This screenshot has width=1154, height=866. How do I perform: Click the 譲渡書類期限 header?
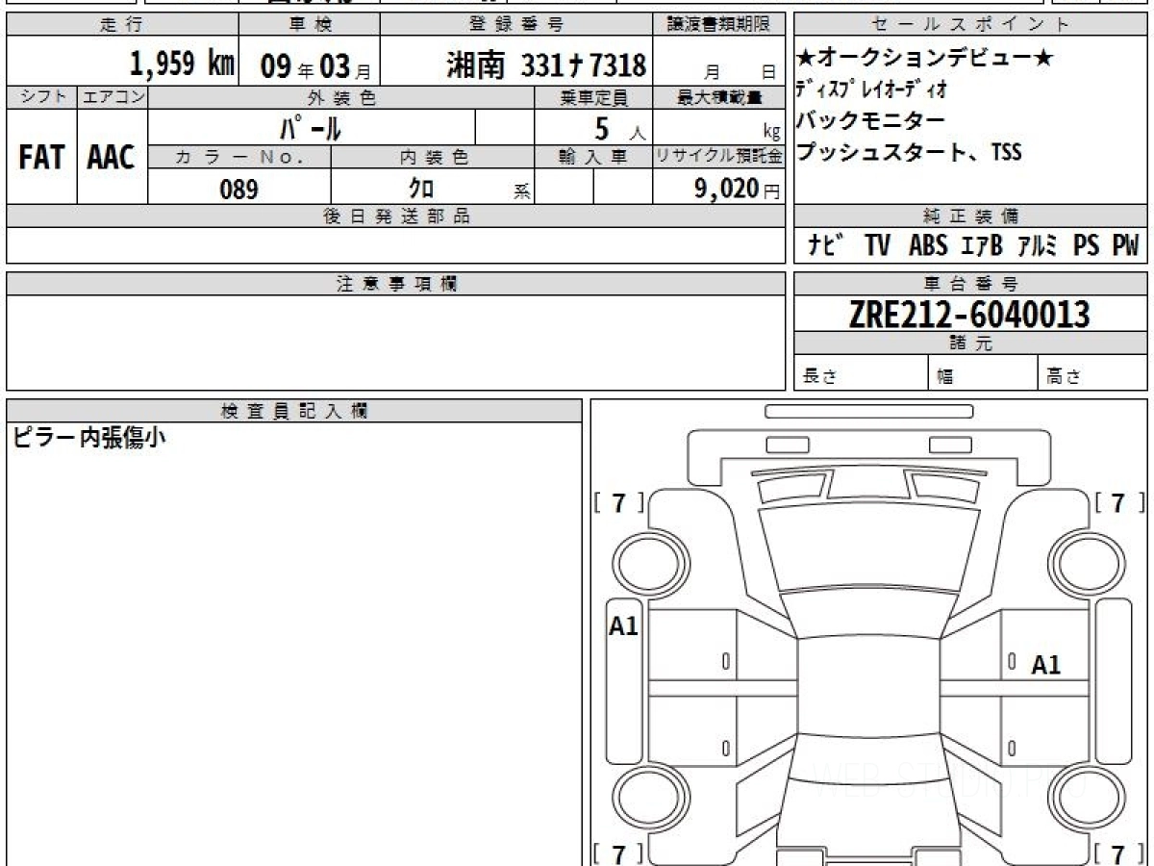point(718,25)
